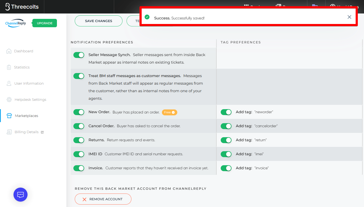Open Helpdesk Settings
The width and height of the screenshot is (364, 207).
tap(26, 99)
